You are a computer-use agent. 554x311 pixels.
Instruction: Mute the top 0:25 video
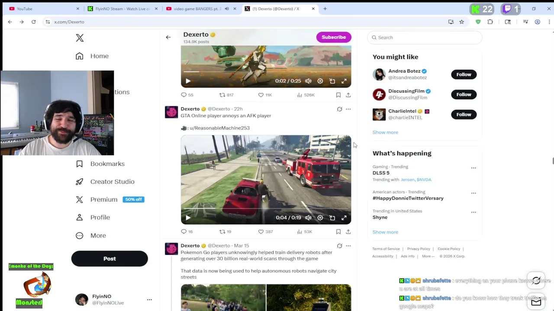point(308,81)
